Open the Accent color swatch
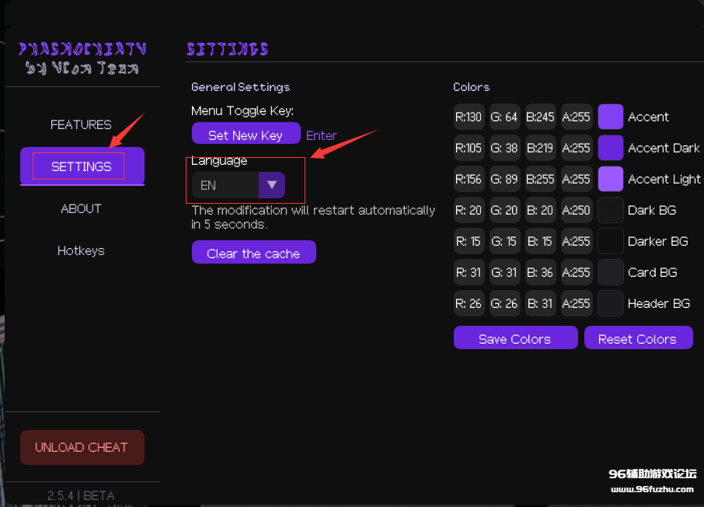 click(610, 117)
